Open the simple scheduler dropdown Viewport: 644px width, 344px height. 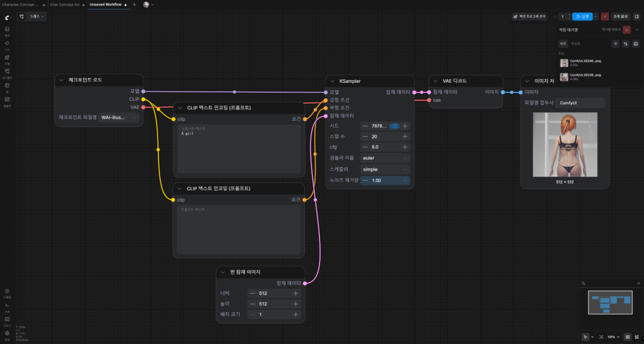click(385, 169)
